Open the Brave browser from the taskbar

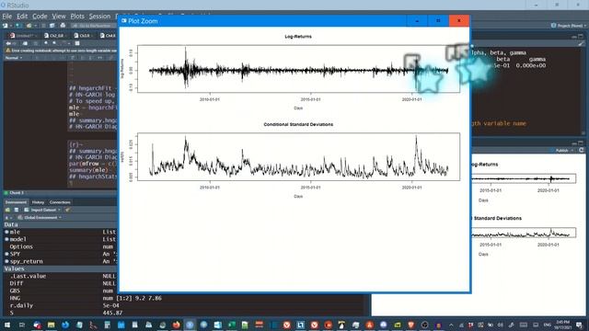click(411, 325)
